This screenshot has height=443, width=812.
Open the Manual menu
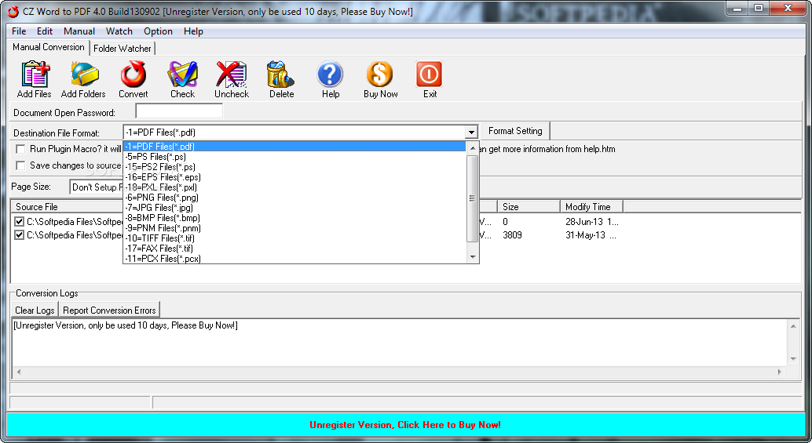79,31
